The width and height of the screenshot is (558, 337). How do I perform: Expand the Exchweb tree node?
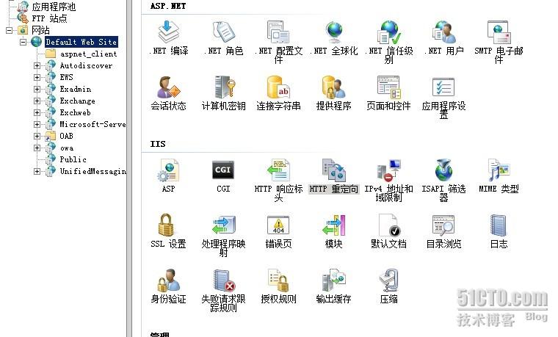37,112
